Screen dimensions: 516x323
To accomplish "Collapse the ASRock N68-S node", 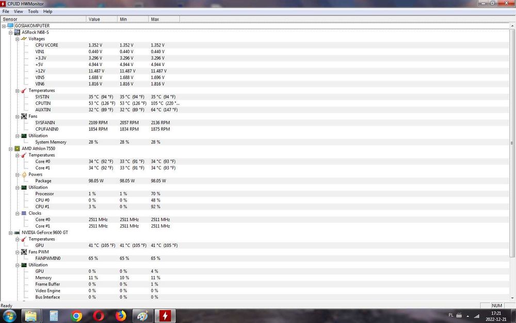I will [10, 33].
